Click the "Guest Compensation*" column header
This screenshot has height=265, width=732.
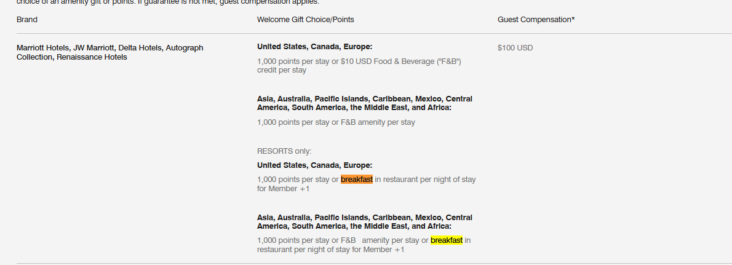pyautogui.click(x=536, y=20)
